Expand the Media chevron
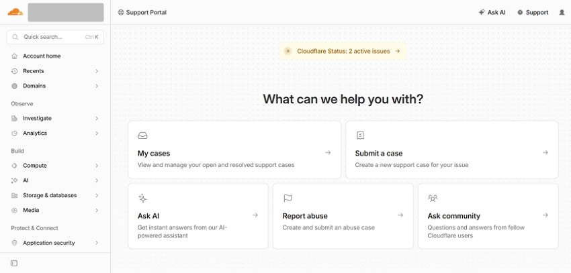The image size is (571, 273). pyautogui.click(x=97, y=210)
